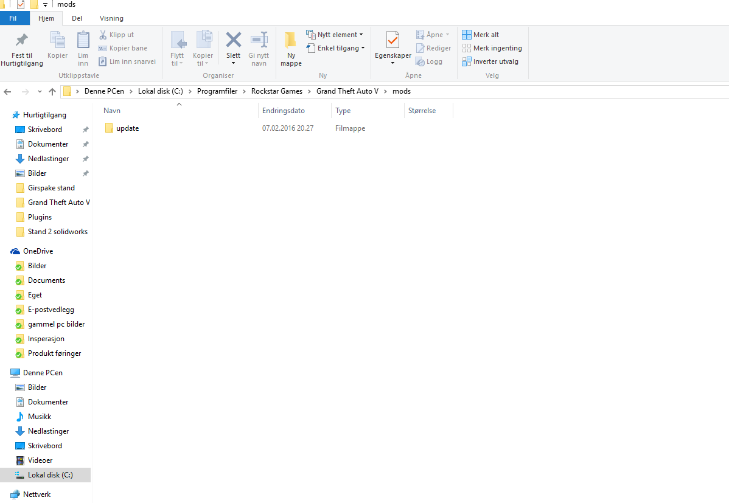
Task: Choose Kopier bane command
Action: pos(123,48)
